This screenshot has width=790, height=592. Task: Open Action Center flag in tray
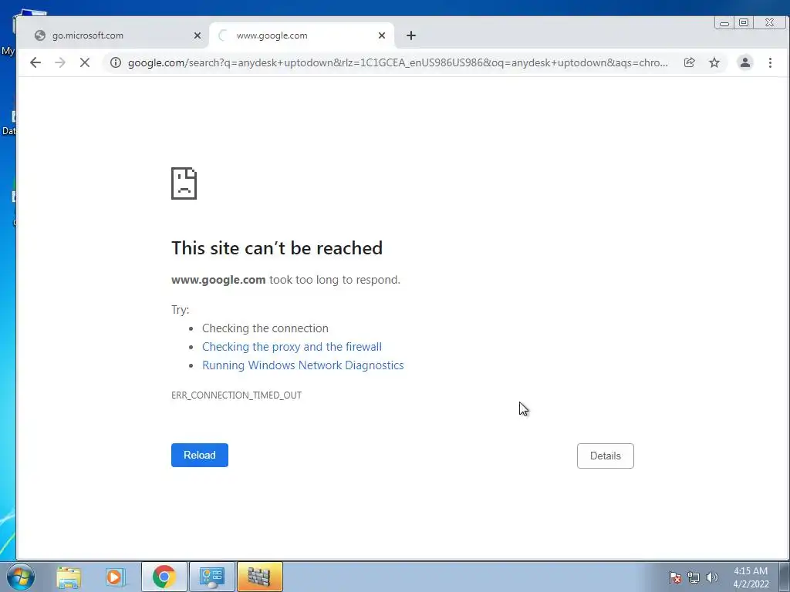pos(675,577)
